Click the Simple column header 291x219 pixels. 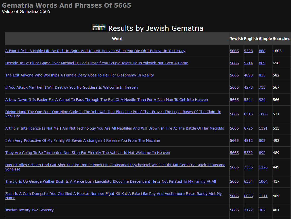coord(265,38)
